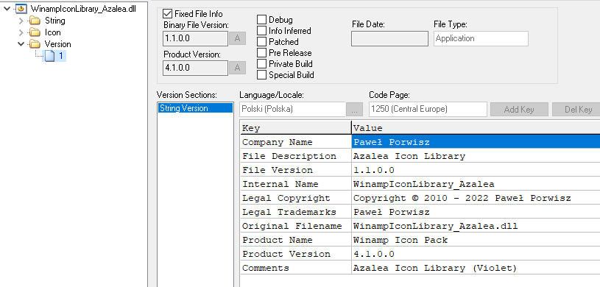Select the Product Version key cell in table
This screenshot has height=287, width=600.
(x=296, y=254)
